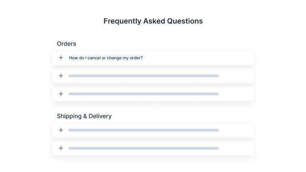Click plus icon of first Shipping & Delivery item
Image resolution: width=306 pixels, height=172 pixels.
pos(61,130)
